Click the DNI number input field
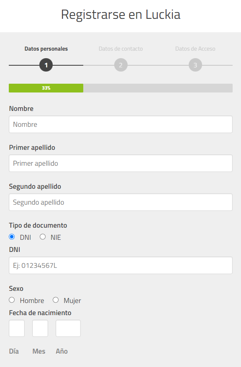This screenshot has height=367, width=241. tap(120, 265)
